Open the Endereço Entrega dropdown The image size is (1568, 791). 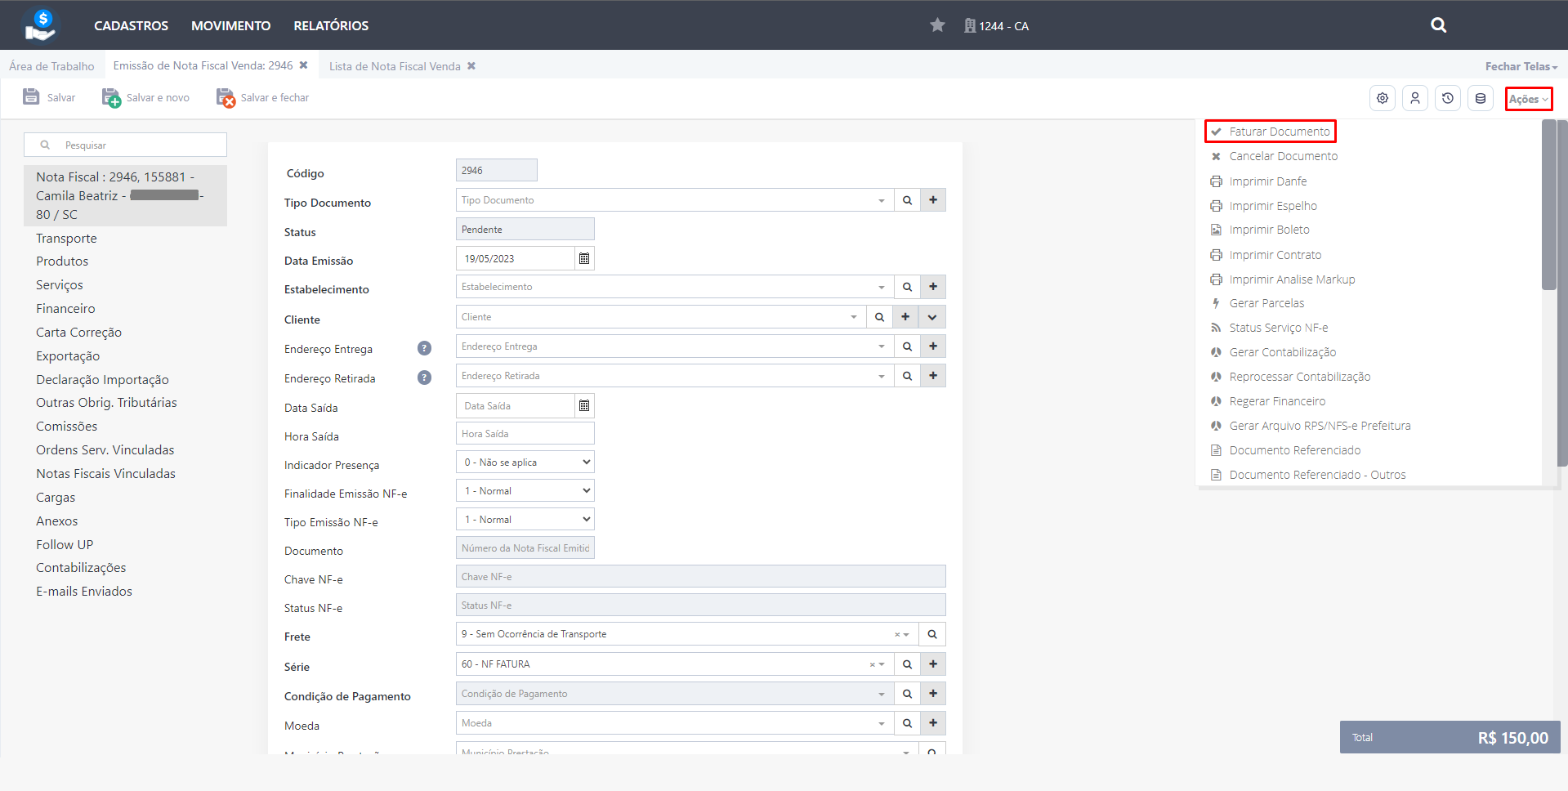675,346
